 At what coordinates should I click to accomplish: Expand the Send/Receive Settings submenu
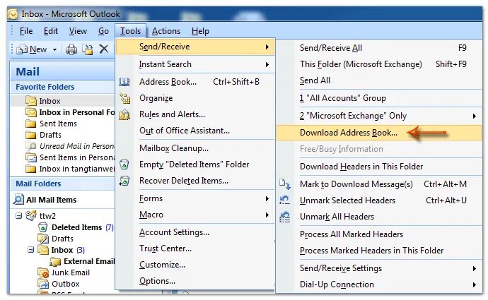coord(474,268)
